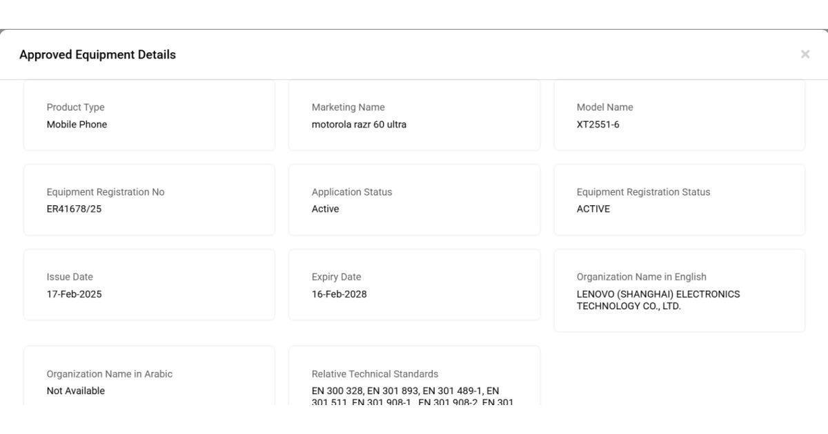Click the Organization Name in English label
This screenshot has width=828, height=434.
[x=641, y=277]
